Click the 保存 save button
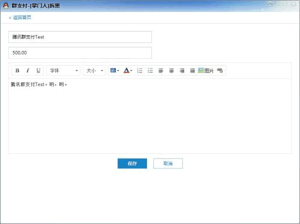This screenshot has height=224, width=300. [x=132, y=164]
